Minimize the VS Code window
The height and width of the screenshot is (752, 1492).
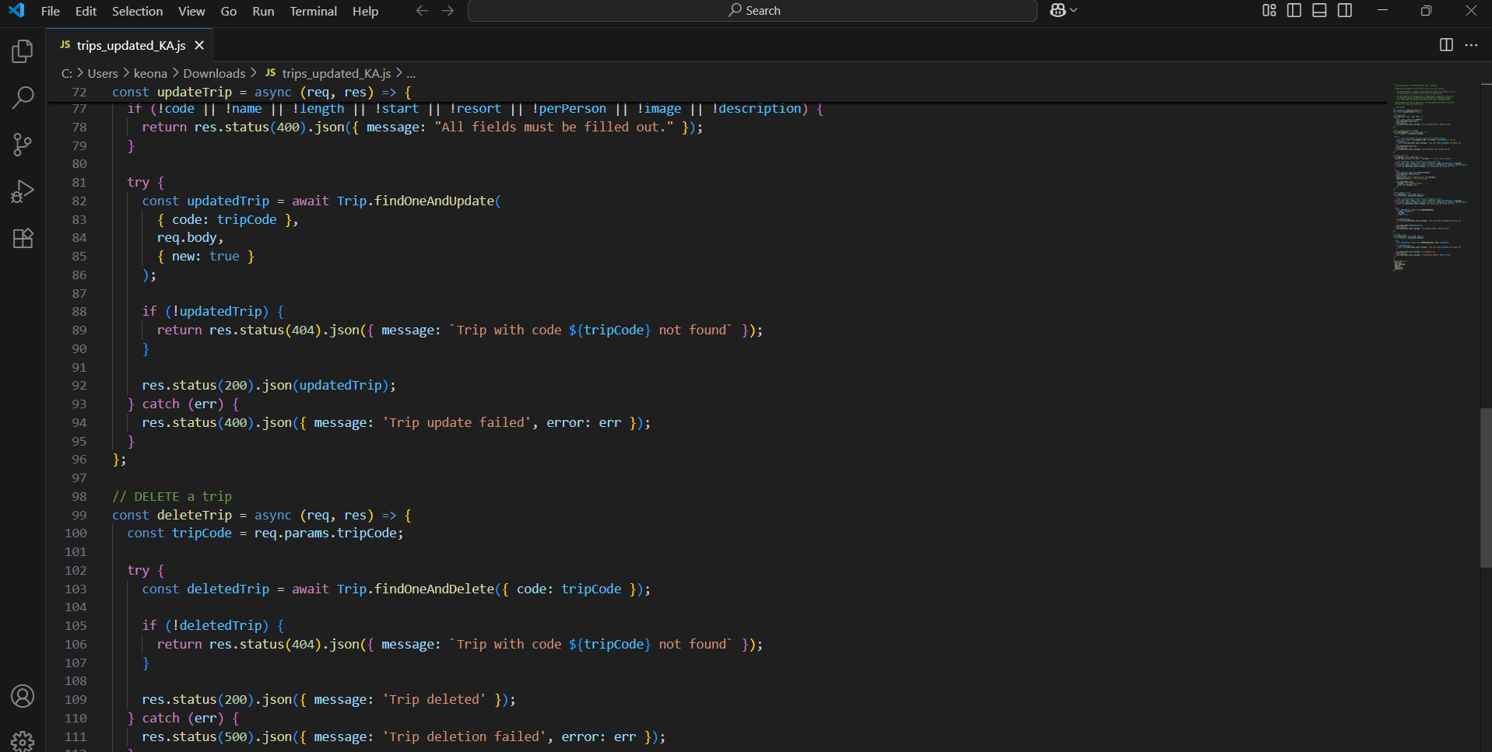1382,10
